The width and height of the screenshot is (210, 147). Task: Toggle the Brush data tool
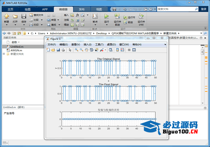(x=102, y=50)
